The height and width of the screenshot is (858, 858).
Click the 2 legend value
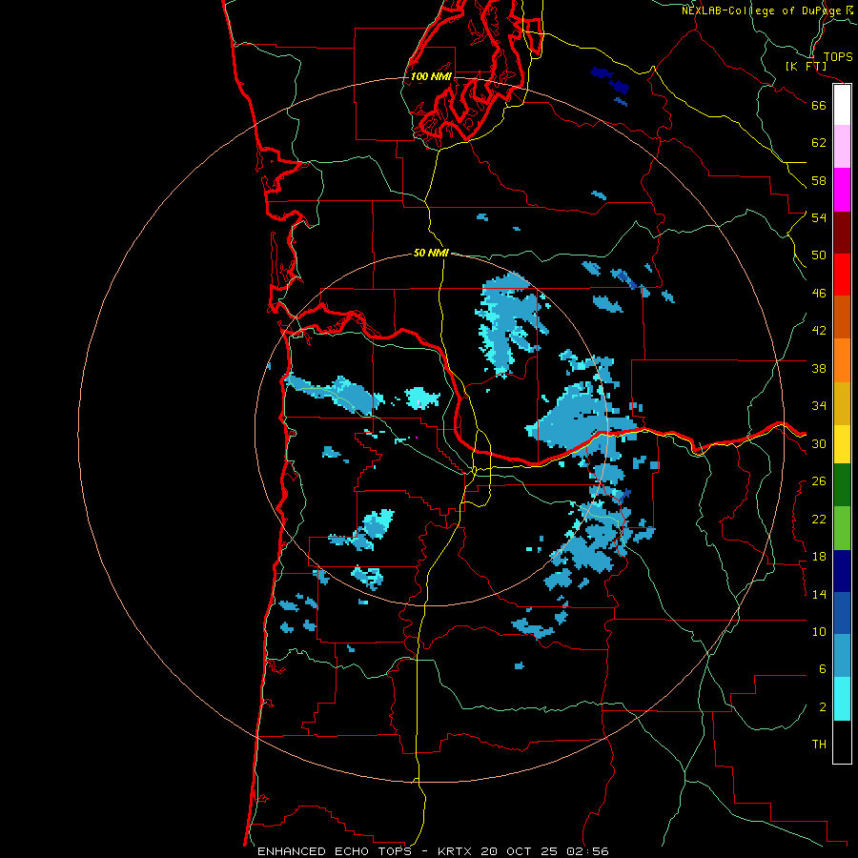pos(823,707)
